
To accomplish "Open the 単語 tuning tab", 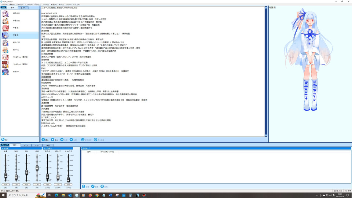I will coord(48,146).
